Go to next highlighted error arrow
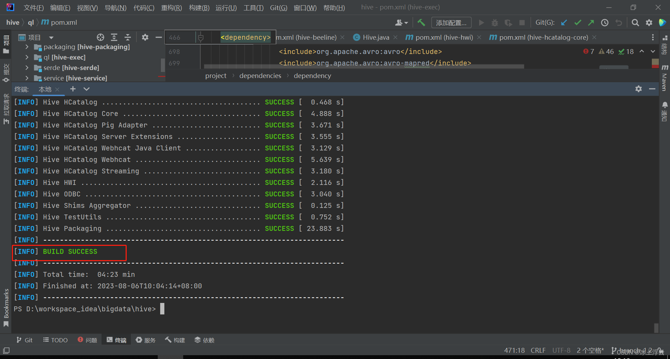Image resolution: width=670 pixels, height=359 pixels. 653,52
